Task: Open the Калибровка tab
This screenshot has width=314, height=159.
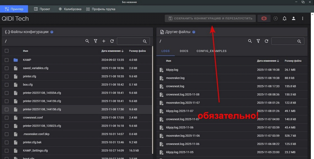Action: click(70, 9)
